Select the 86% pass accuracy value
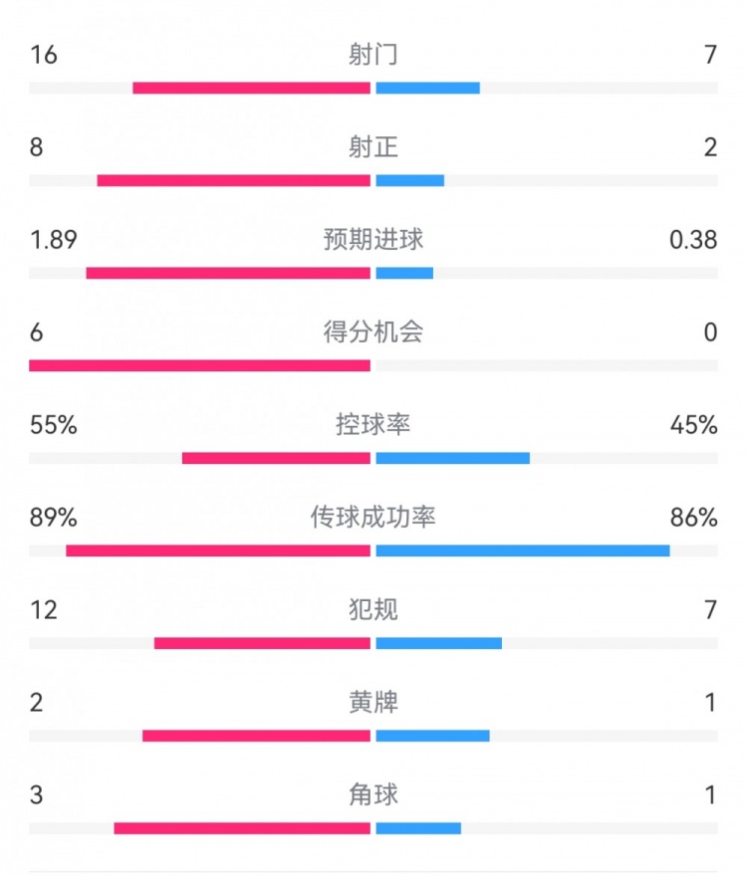 click(x=694, y=518)
